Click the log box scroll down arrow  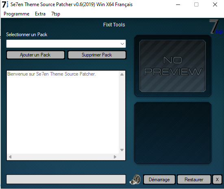[x=122, y=150]
